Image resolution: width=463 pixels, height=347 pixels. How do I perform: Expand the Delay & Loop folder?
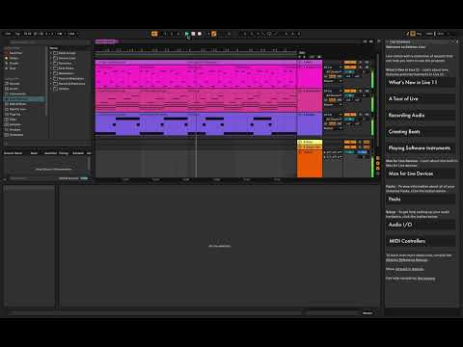[x=51, y=53]
